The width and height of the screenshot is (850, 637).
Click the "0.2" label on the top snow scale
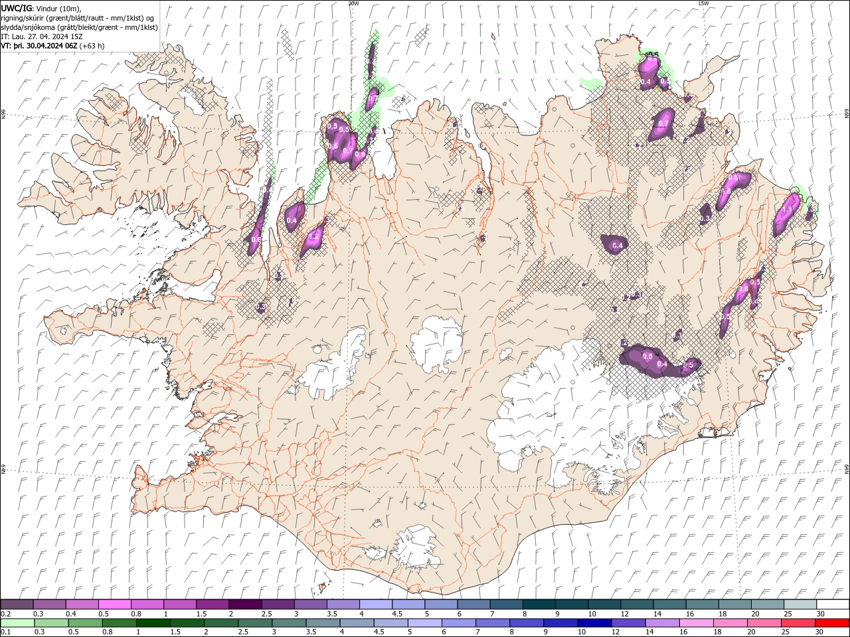(6, 614)
